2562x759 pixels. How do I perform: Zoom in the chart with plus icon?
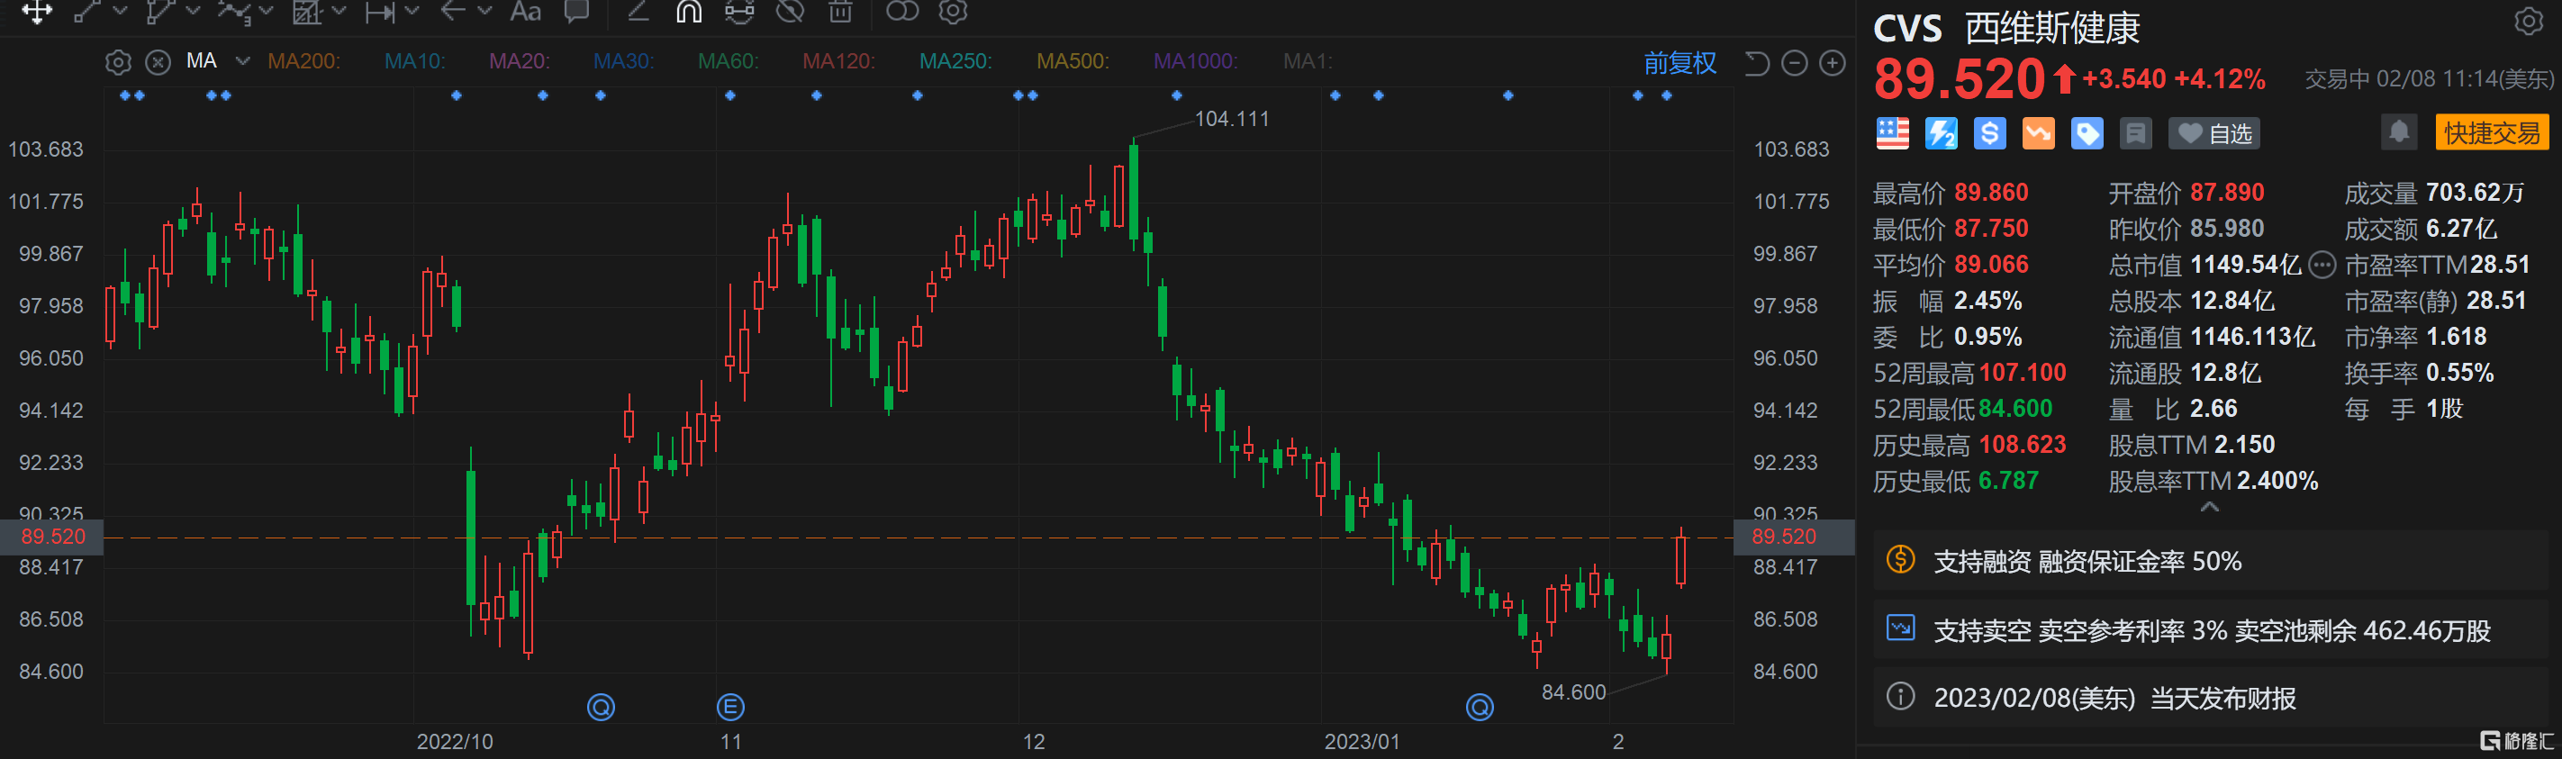(1832, 64)
